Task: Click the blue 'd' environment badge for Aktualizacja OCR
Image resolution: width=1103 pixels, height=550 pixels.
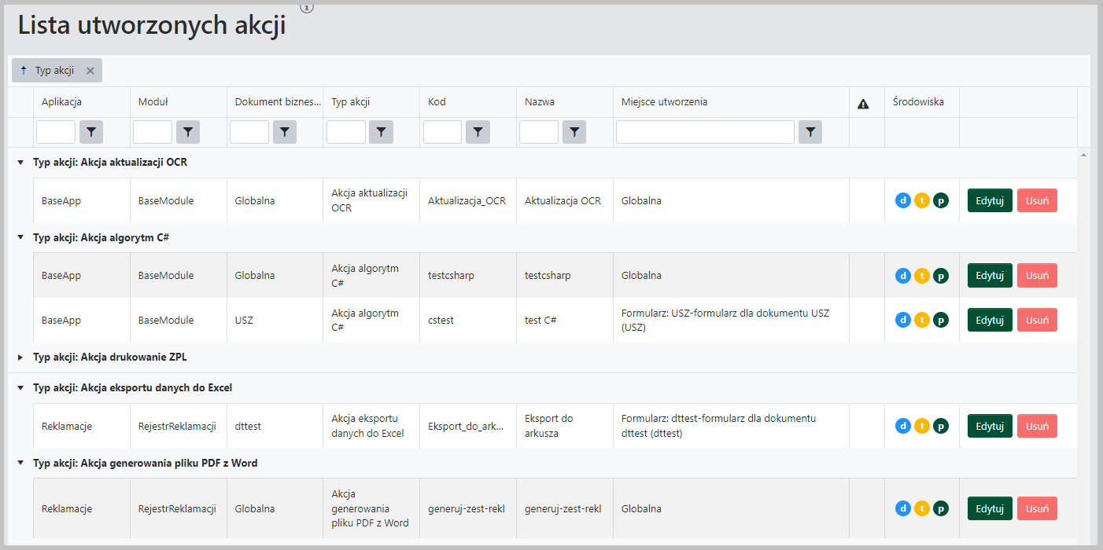Action: (903, 200)
